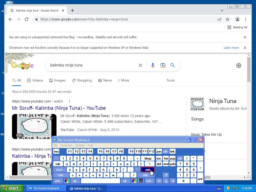Image resolution: width=256 pixels, height=192 pixels.
Task: Submit search with the magnifying glass icon
Action: pyautogui.click(x=172, y=65)
